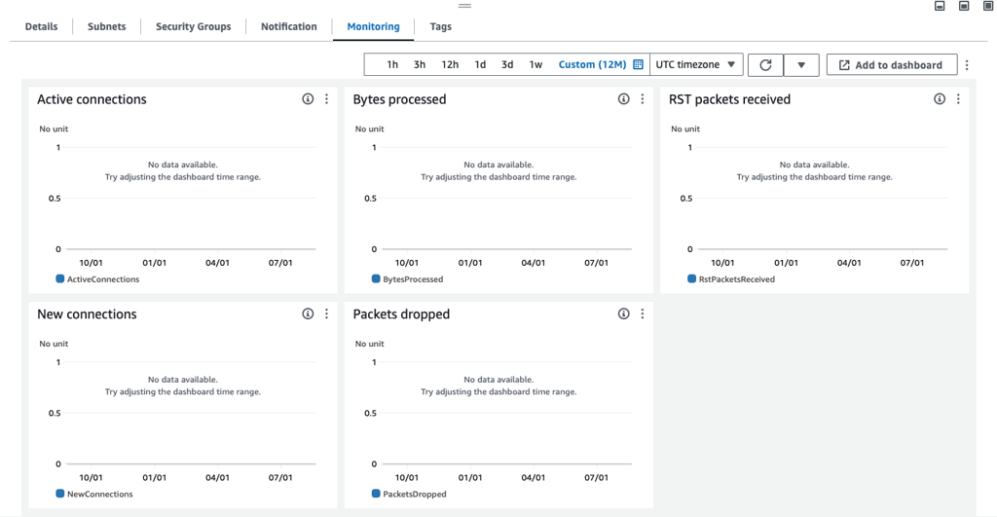Viewport: 997px width, 517px height.
Task: Click the NewConnections legend label
Action: [100, 494]
